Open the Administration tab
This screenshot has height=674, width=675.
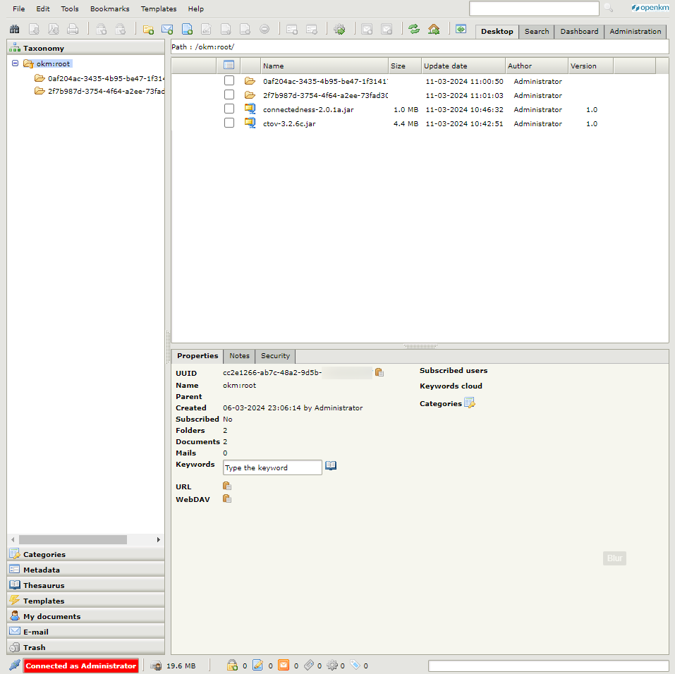pos(635,31)
